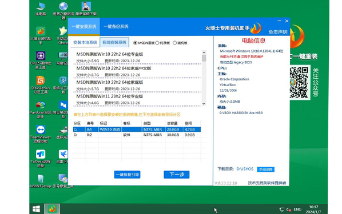Select the 装机版 radio button
The width and height of the screenshot is (342, 214).
pyautogui.click(x=174, y=43)
